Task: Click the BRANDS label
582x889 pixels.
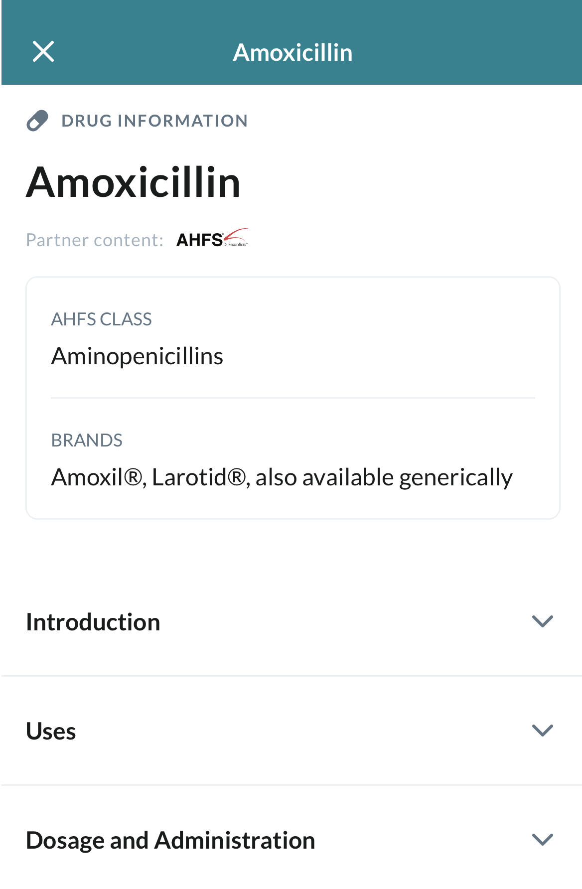Action: (x=87, y=440)
